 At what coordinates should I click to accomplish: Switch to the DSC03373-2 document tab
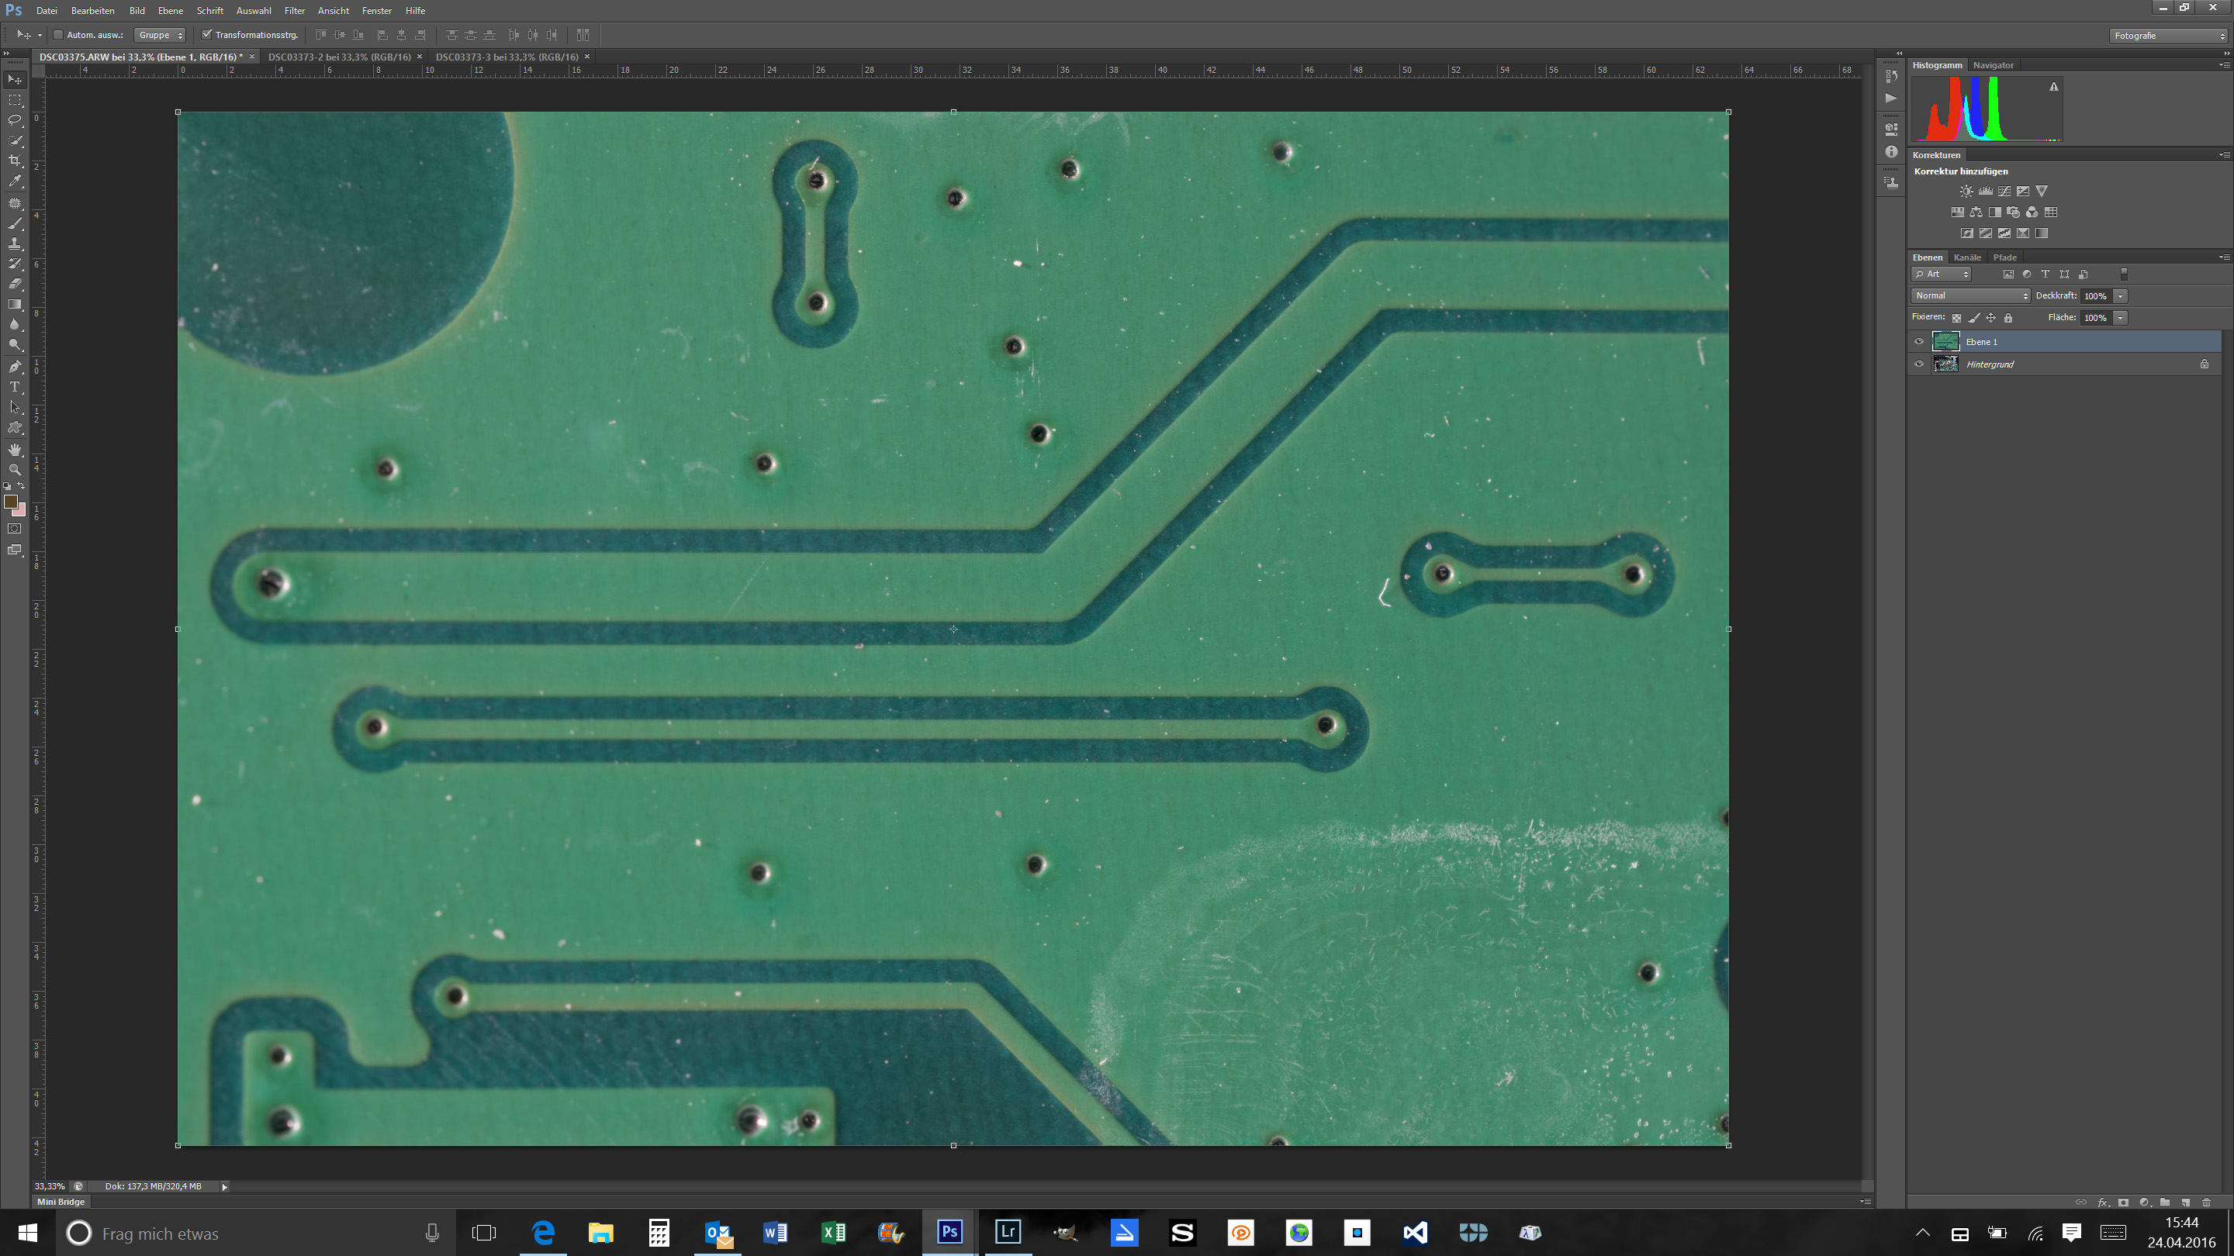tap(339, 57)
